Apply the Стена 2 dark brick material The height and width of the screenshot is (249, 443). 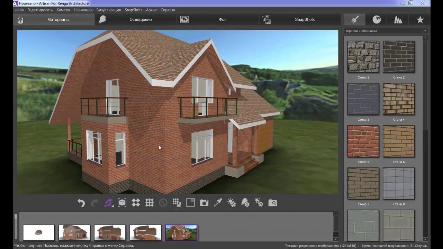coord(399,57)
